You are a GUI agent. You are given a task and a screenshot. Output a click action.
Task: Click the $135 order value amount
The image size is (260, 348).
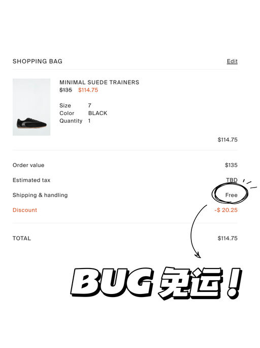point(231,165)
